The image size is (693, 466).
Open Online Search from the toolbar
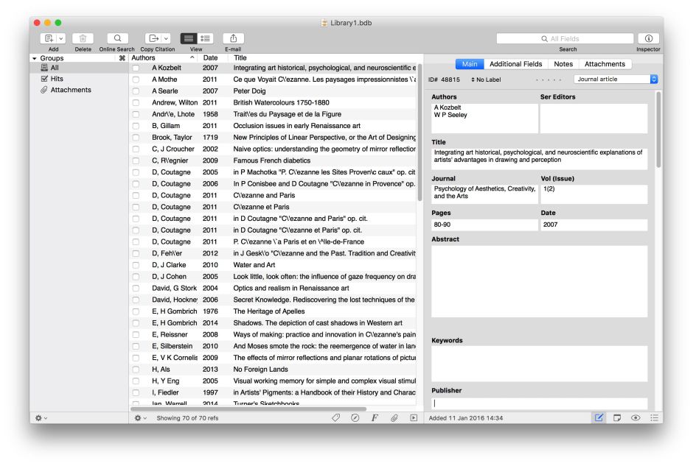pyautogui.click(x=116, y=38)
